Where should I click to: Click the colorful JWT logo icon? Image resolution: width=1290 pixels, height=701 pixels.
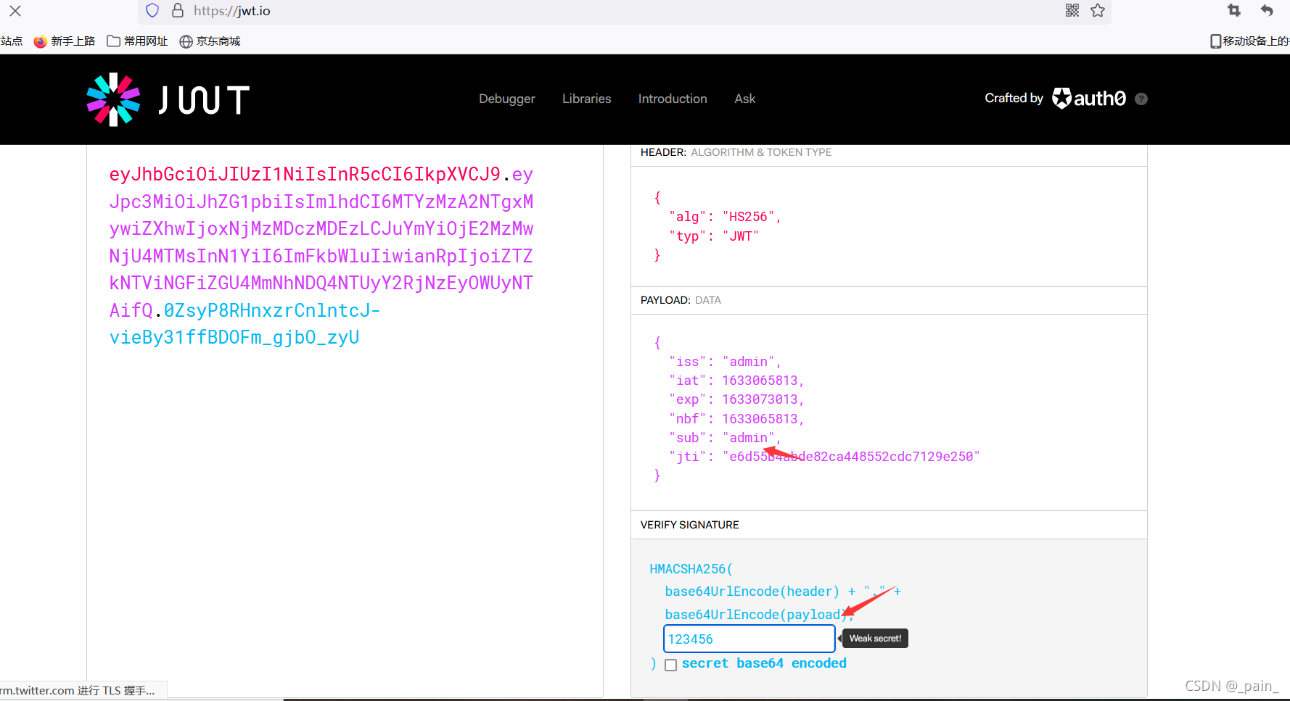click(x=113, y=99)
